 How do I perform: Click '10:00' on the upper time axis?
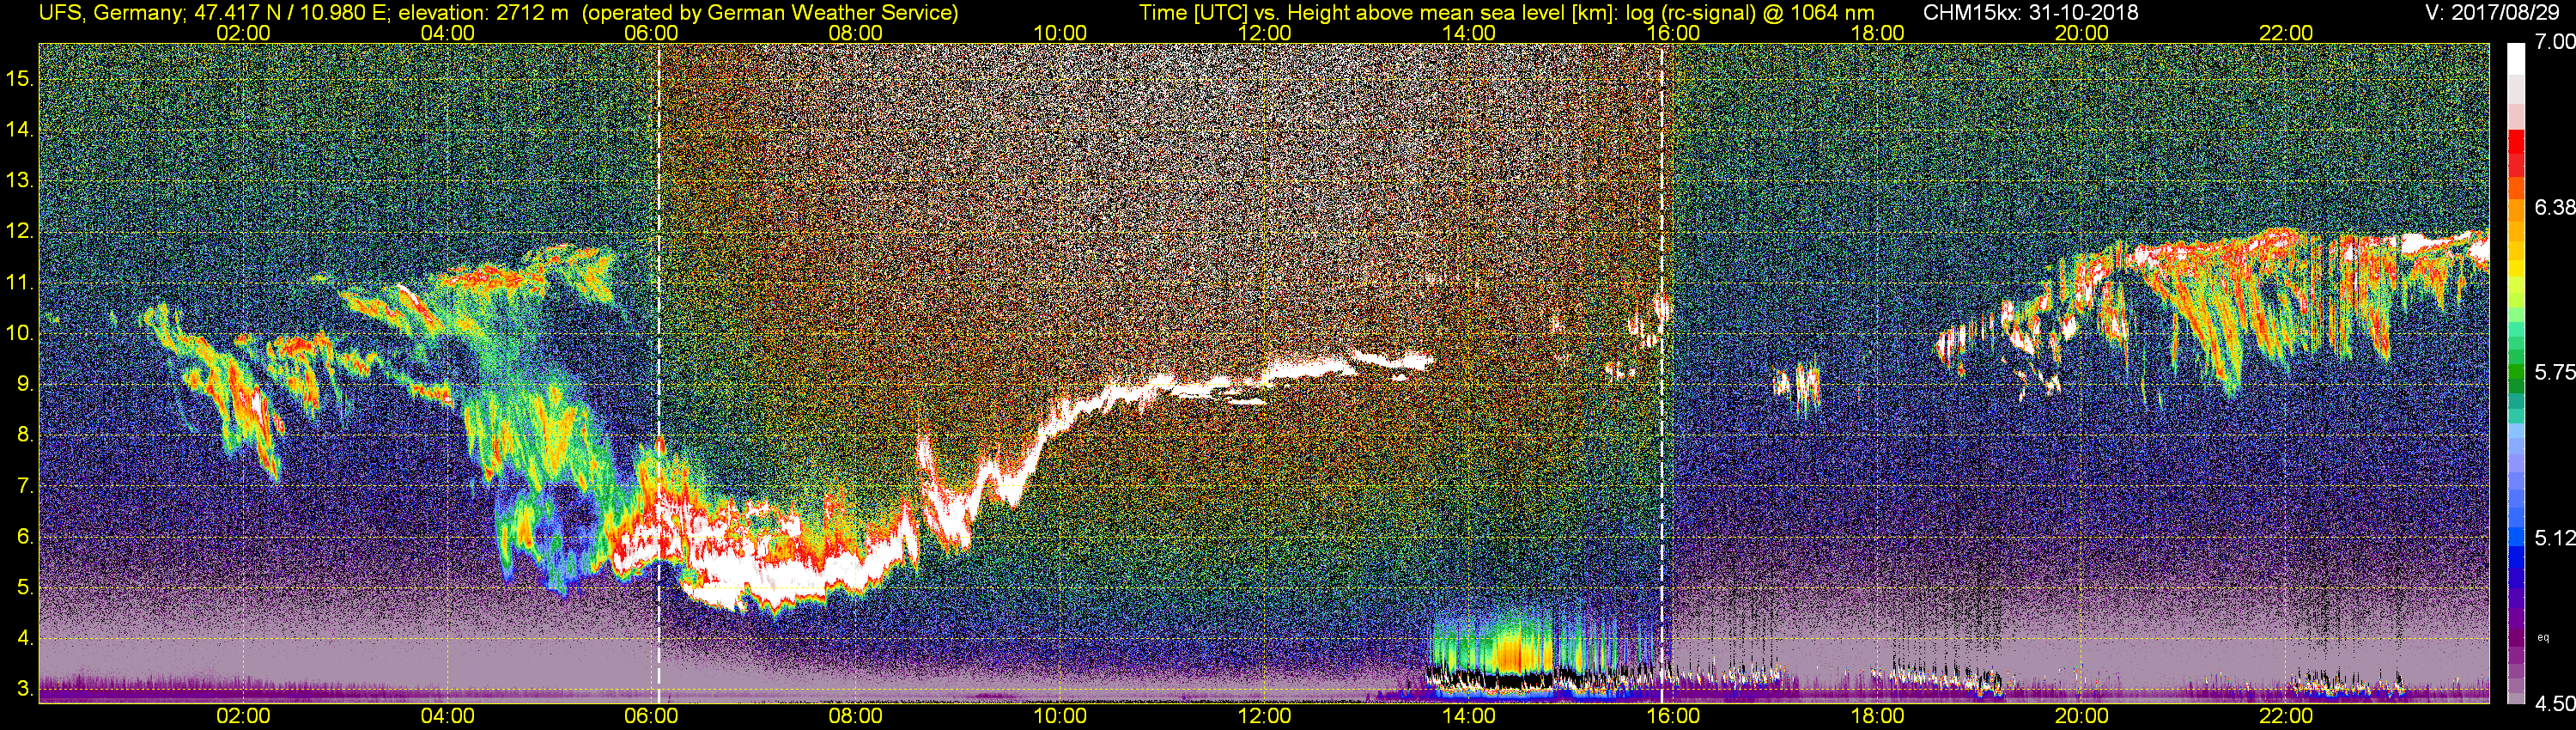[x=1060, y=33]
